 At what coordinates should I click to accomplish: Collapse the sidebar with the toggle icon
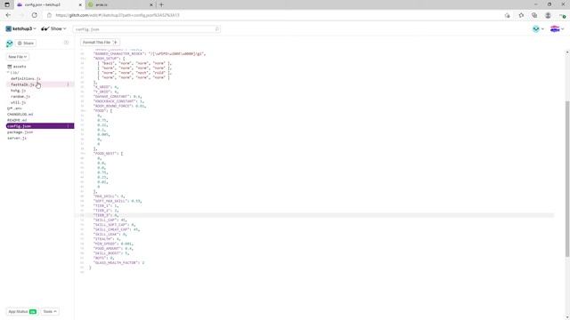[66, 43]
